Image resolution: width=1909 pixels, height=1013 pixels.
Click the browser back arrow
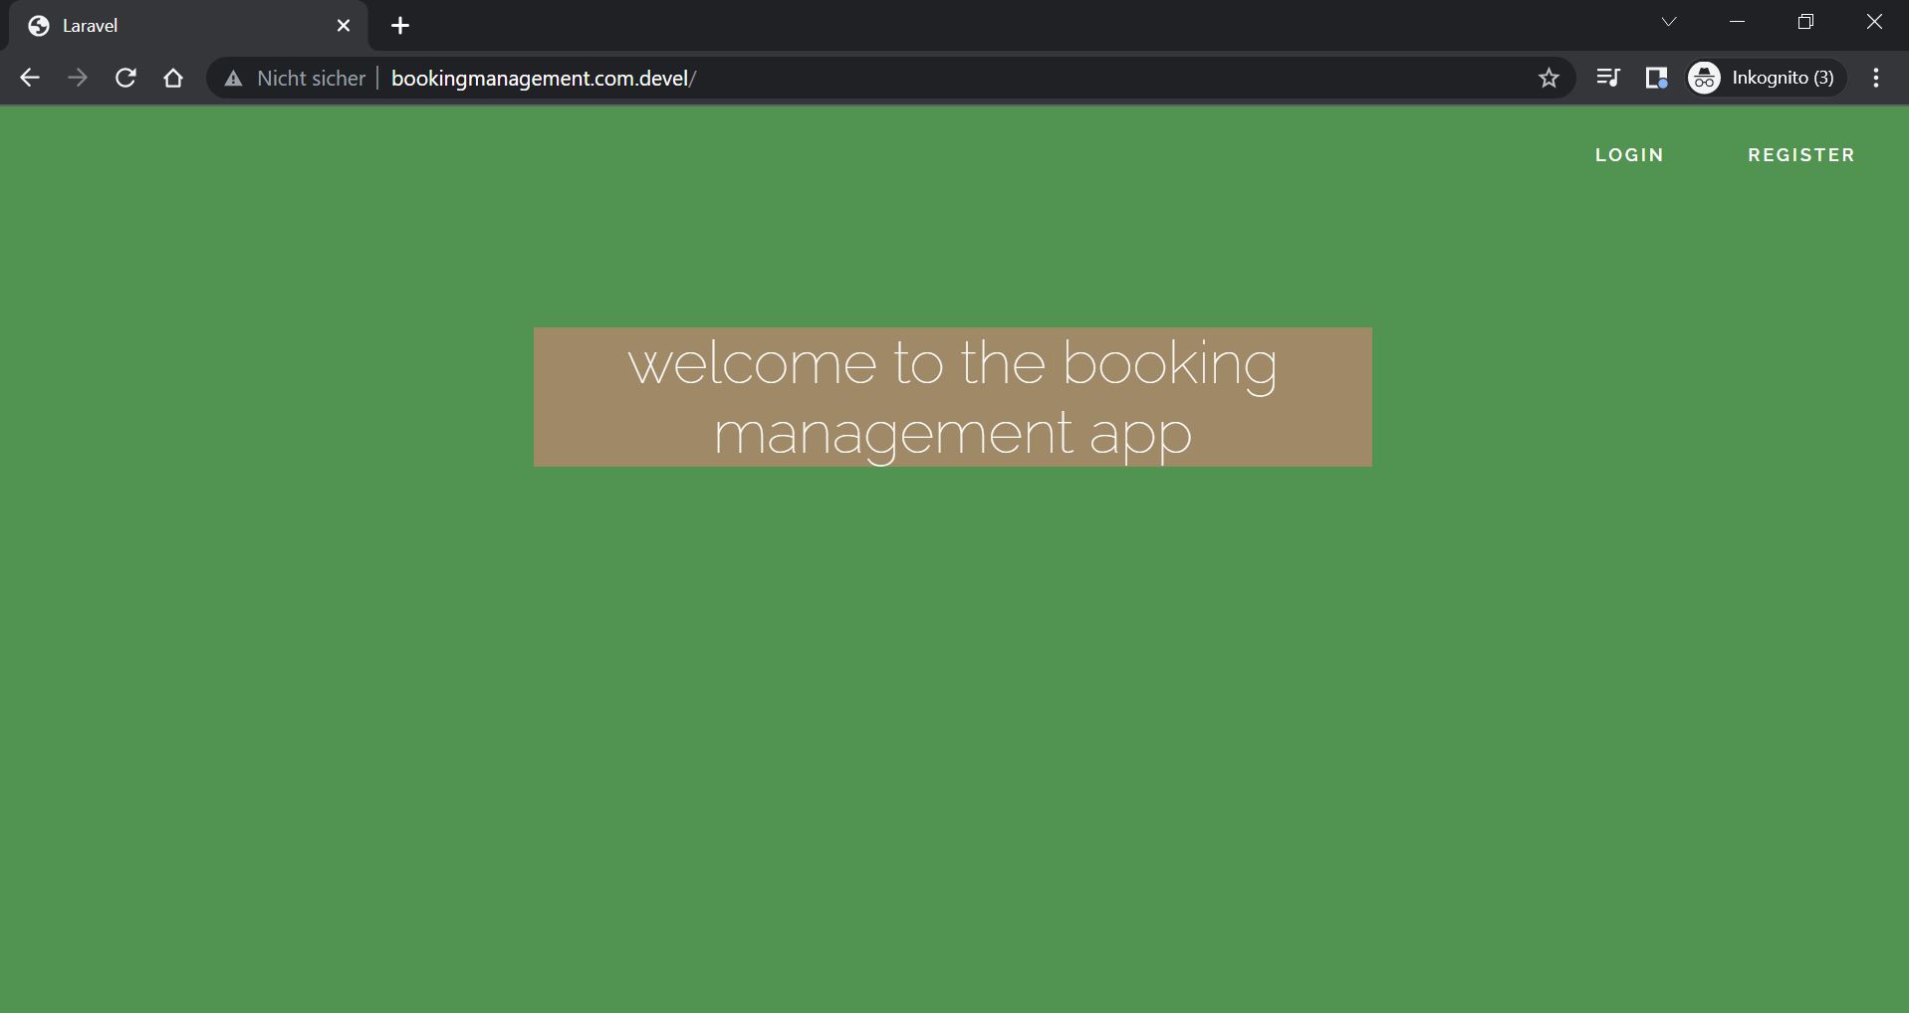(x=30, y=78)
